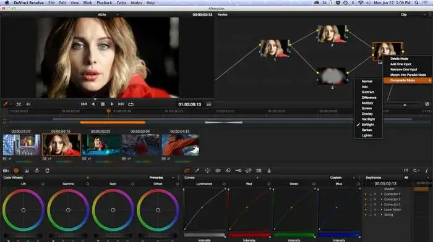Screen dimensions: 433x242
Task: Click the Gamma color wheel center
Action: (68, 210)
